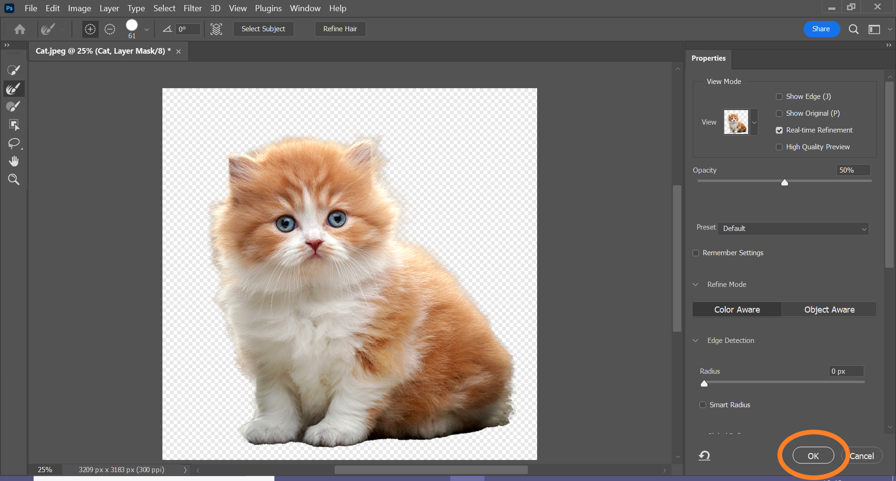Image resolution: width=896 pixels, height=481 pixels.
Task: Click the zoom level 25% field
Action: [45, 470]
